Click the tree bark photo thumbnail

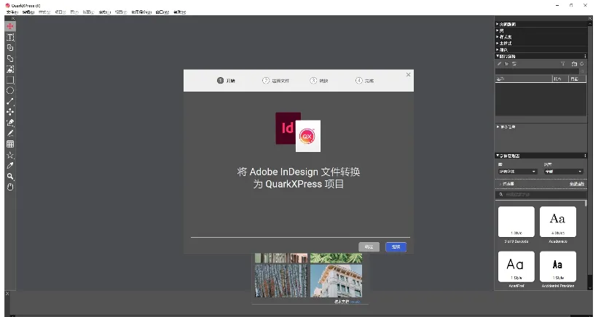[x=281, y=281]
